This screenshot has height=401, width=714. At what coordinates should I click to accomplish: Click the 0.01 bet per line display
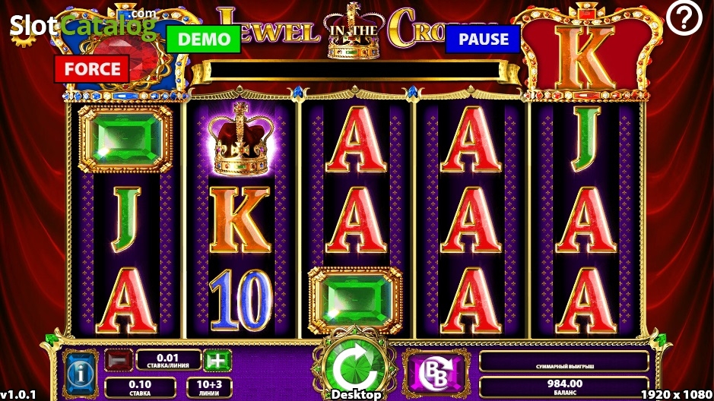[x=168, y=361]
